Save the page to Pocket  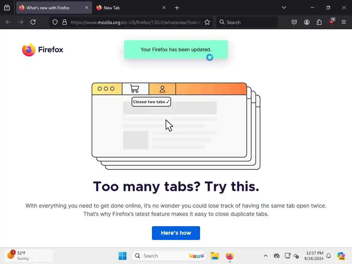[x=294, y=22]
